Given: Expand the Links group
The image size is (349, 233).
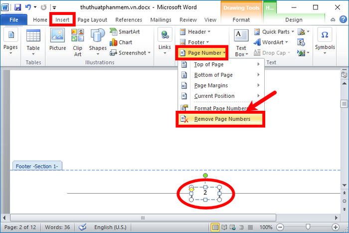Looking at the screenshot, I should click(165, 41).
